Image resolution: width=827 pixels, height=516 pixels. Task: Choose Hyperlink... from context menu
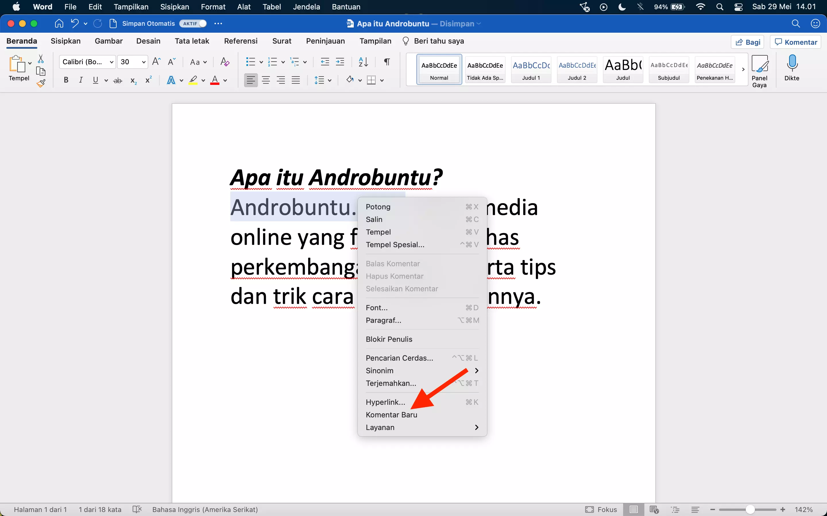tap(422, 402)
